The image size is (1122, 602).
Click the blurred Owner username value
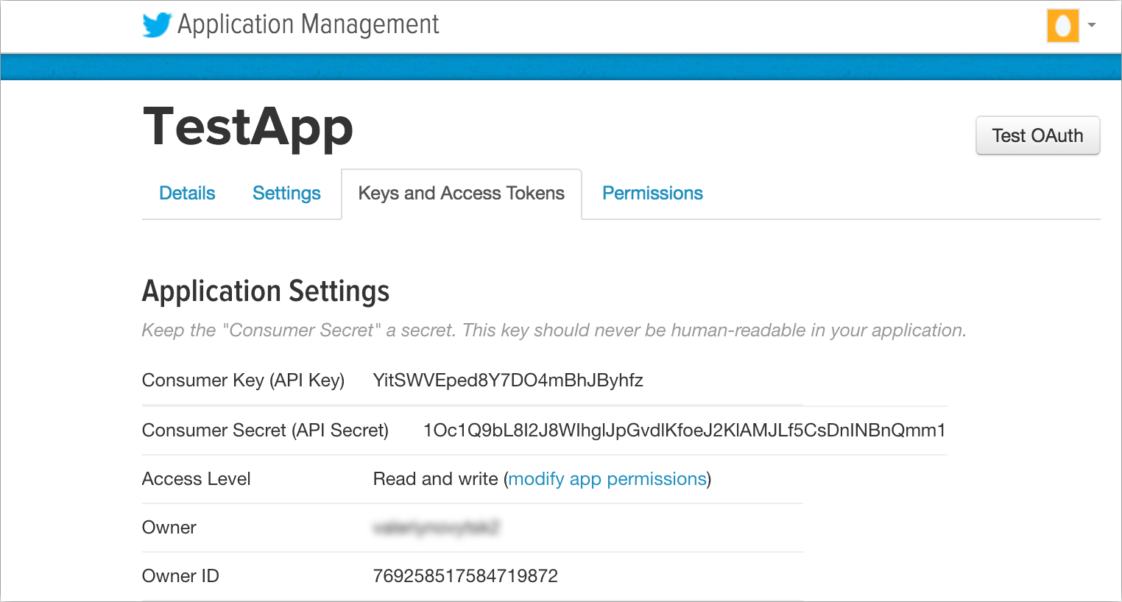pyautogui.click(x=437, y=528)
